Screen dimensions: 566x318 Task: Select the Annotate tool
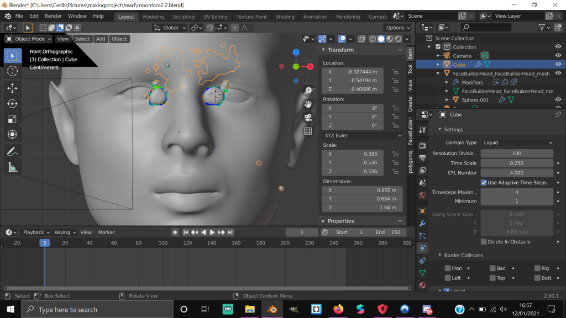(12, 152)
